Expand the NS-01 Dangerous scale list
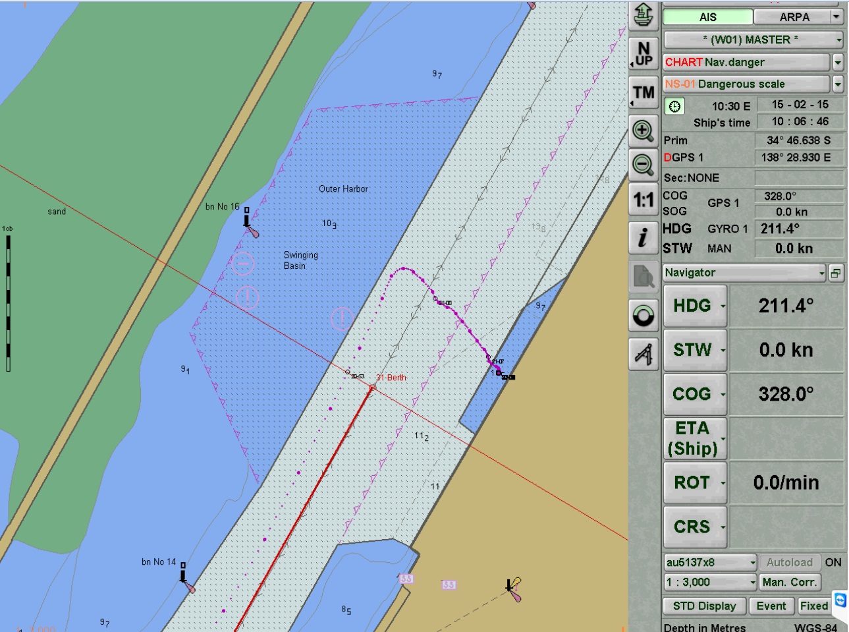Screen dimensions: 849x632 tap(838, 84)
